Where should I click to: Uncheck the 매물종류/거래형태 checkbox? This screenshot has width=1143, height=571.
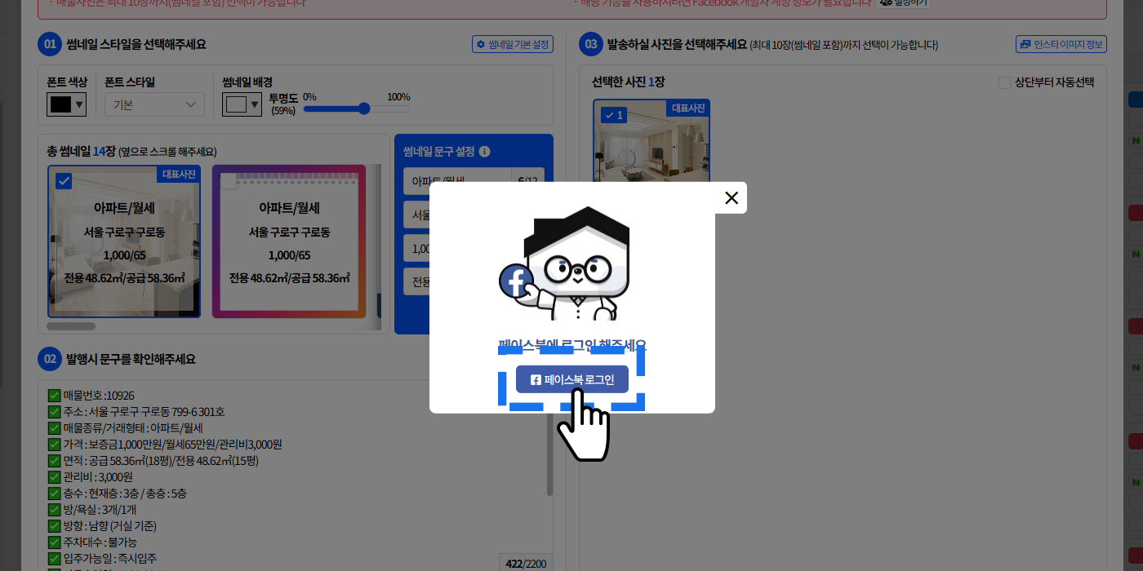click(x=55, y=428)
